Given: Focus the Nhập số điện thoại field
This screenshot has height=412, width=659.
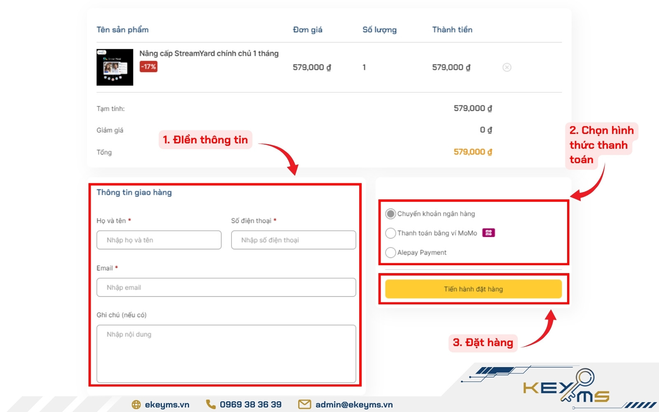Looking at the screenshot, I should pos(294,240).
